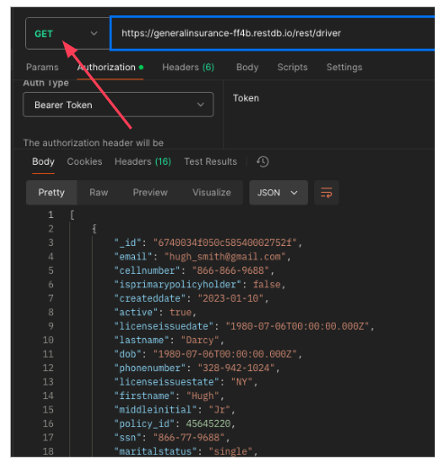Click the "dob" key
This screenshot has width=442, height=464.
pos(128,354)
